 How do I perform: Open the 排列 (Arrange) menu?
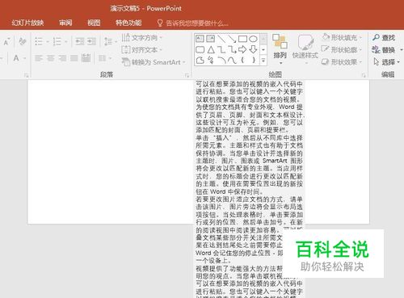(280, 48)
